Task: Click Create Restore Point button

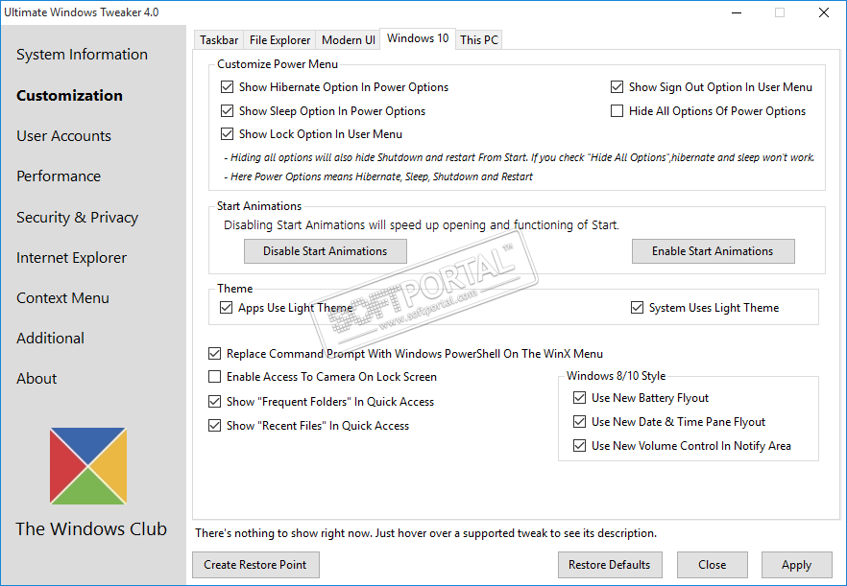Action: coord(255,564)
